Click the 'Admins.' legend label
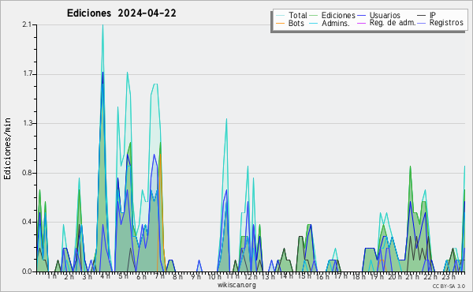473x292 pixels. click(x=336, y=23)
